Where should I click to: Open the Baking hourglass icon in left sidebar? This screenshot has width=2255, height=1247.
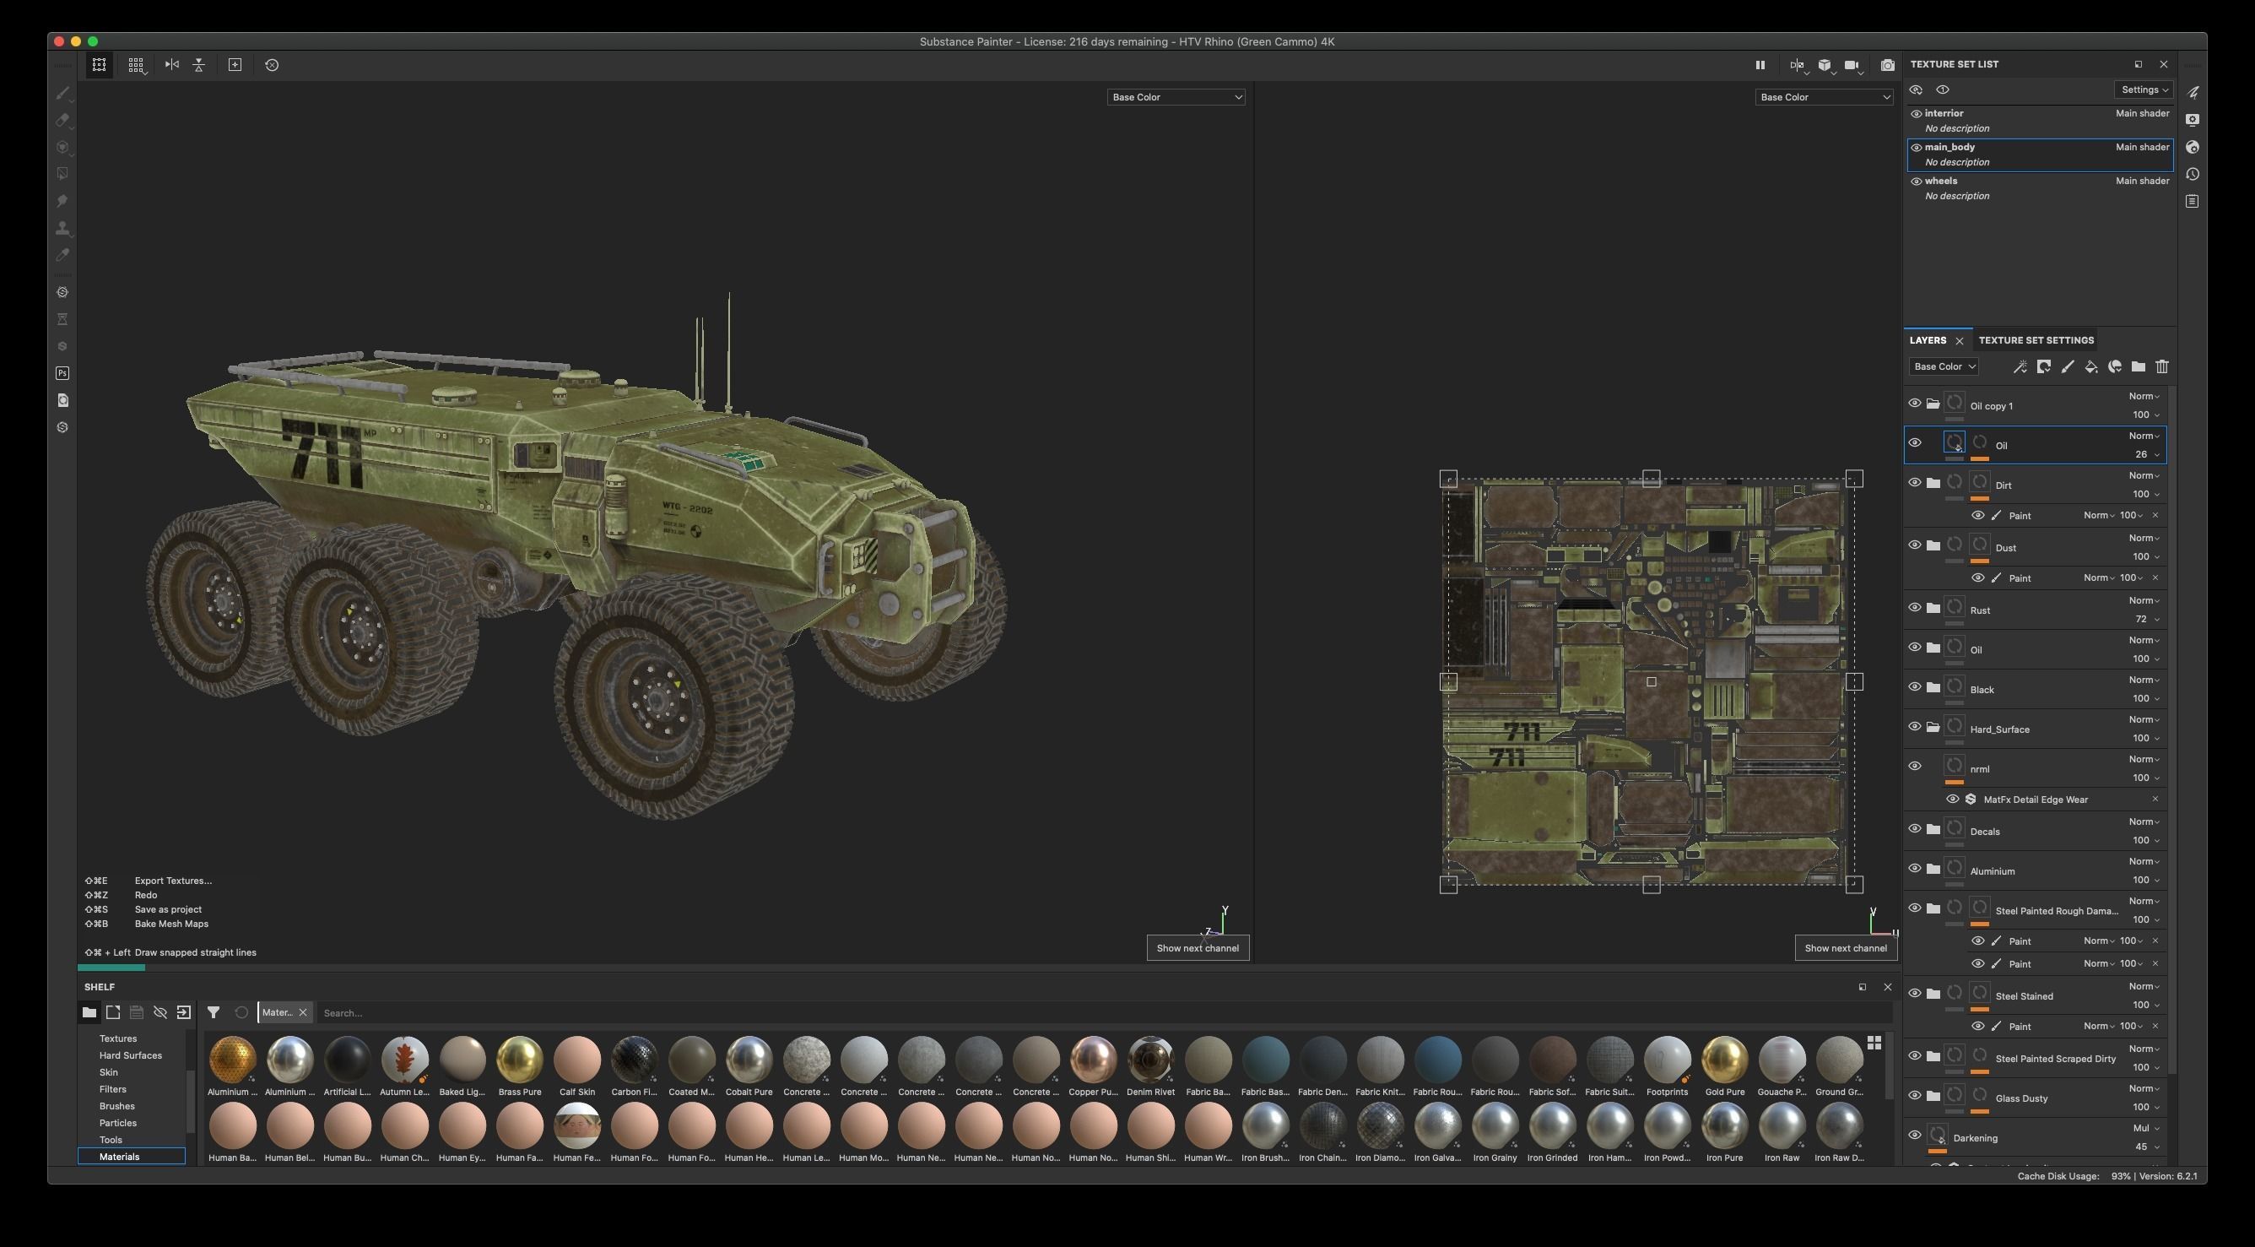[62, 320]
